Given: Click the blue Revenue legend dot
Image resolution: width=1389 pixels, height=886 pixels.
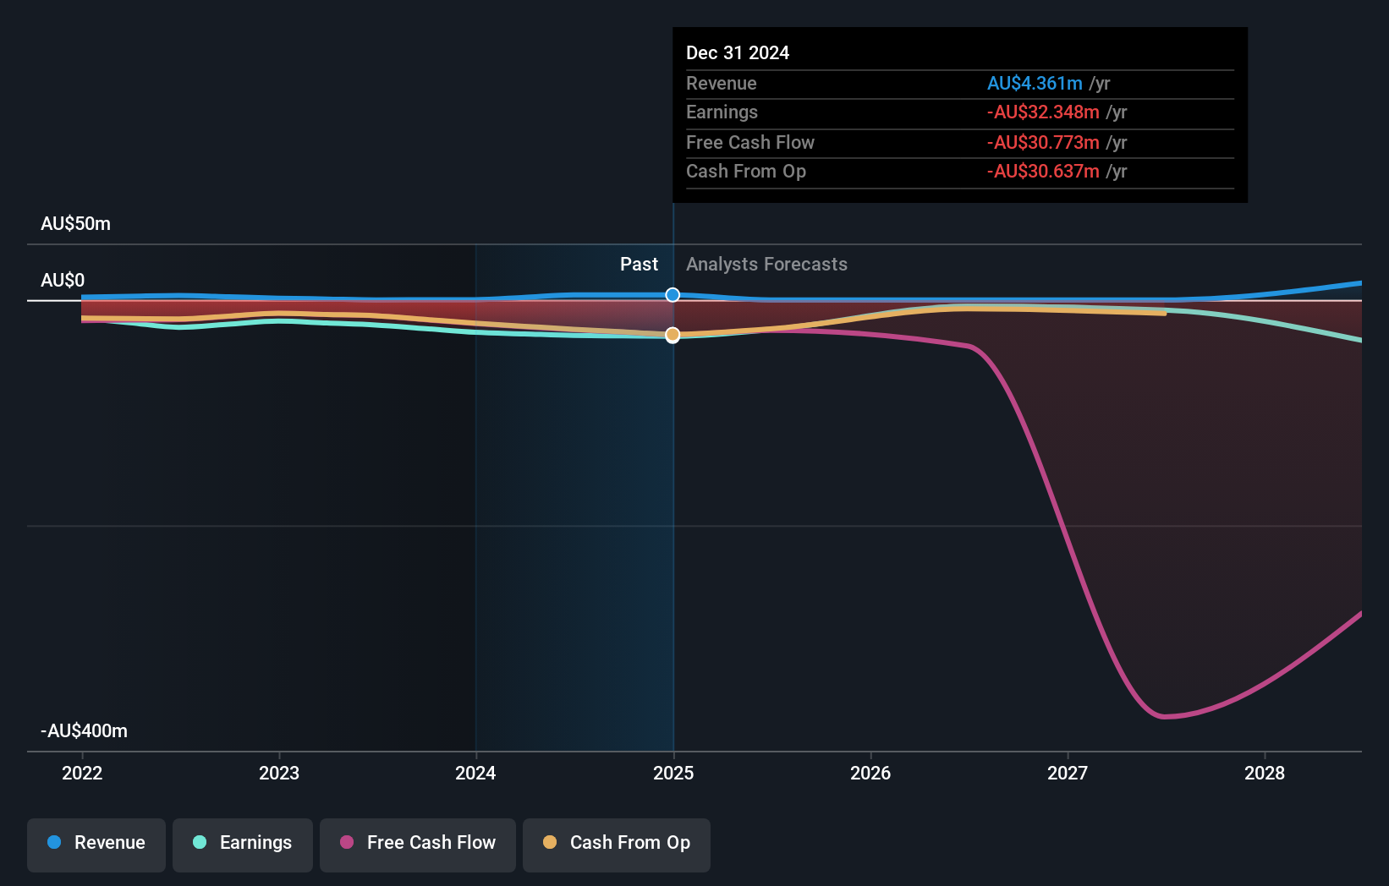Looking at the screenshot, I should [54, 842].
